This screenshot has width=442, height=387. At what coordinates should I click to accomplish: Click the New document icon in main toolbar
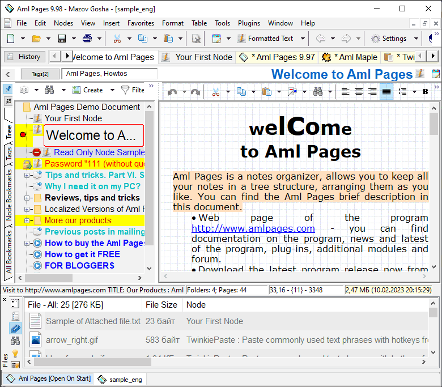[x=11, y=39]
